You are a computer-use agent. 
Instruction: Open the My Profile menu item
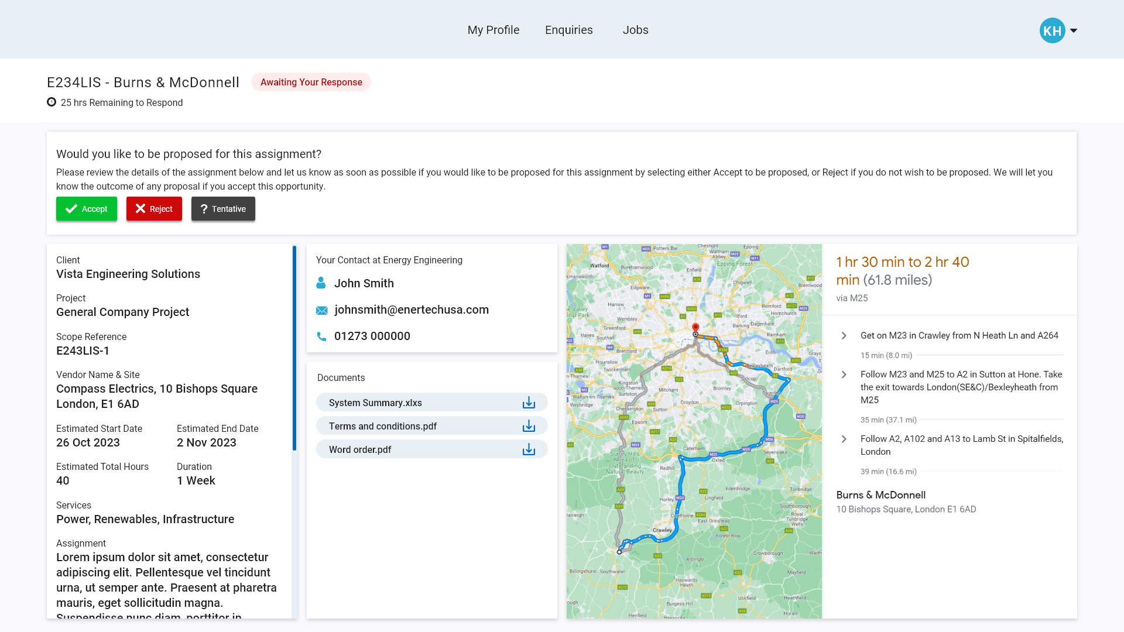coord(493,30)
